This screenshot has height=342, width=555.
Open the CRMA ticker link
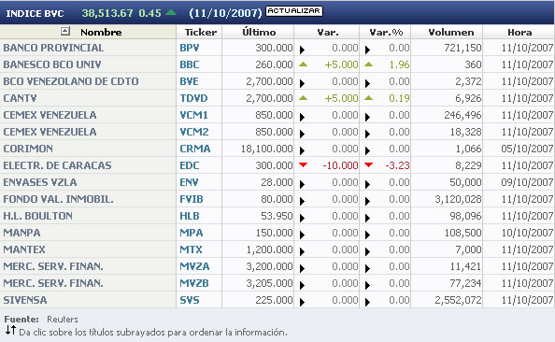pyautogui.click(x=194, y=149)
